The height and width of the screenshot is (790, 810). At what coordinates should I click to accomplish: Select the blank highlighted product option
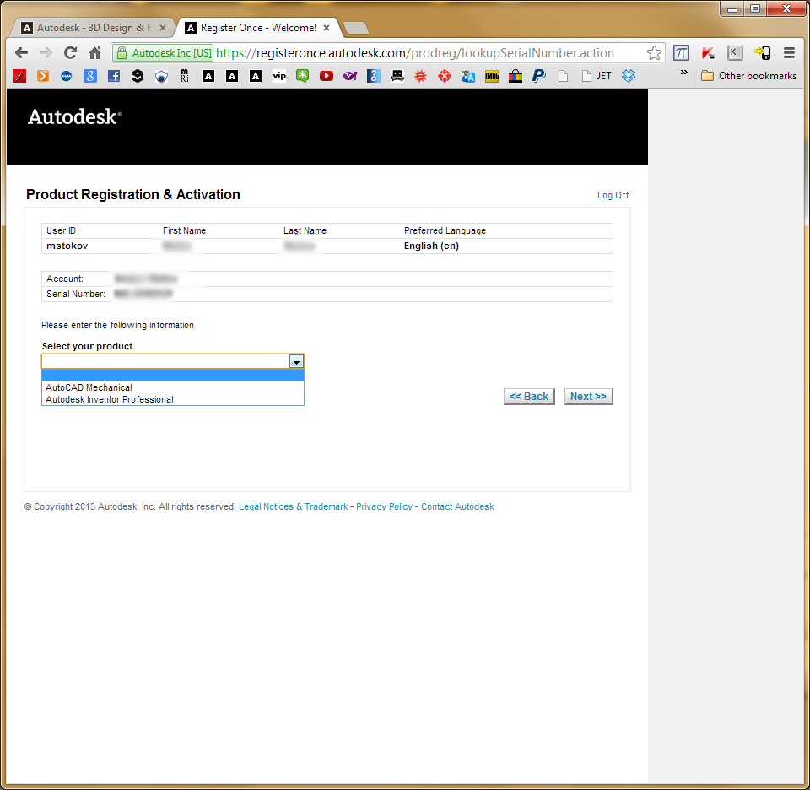pyautogui.click(x=172, y=376)
